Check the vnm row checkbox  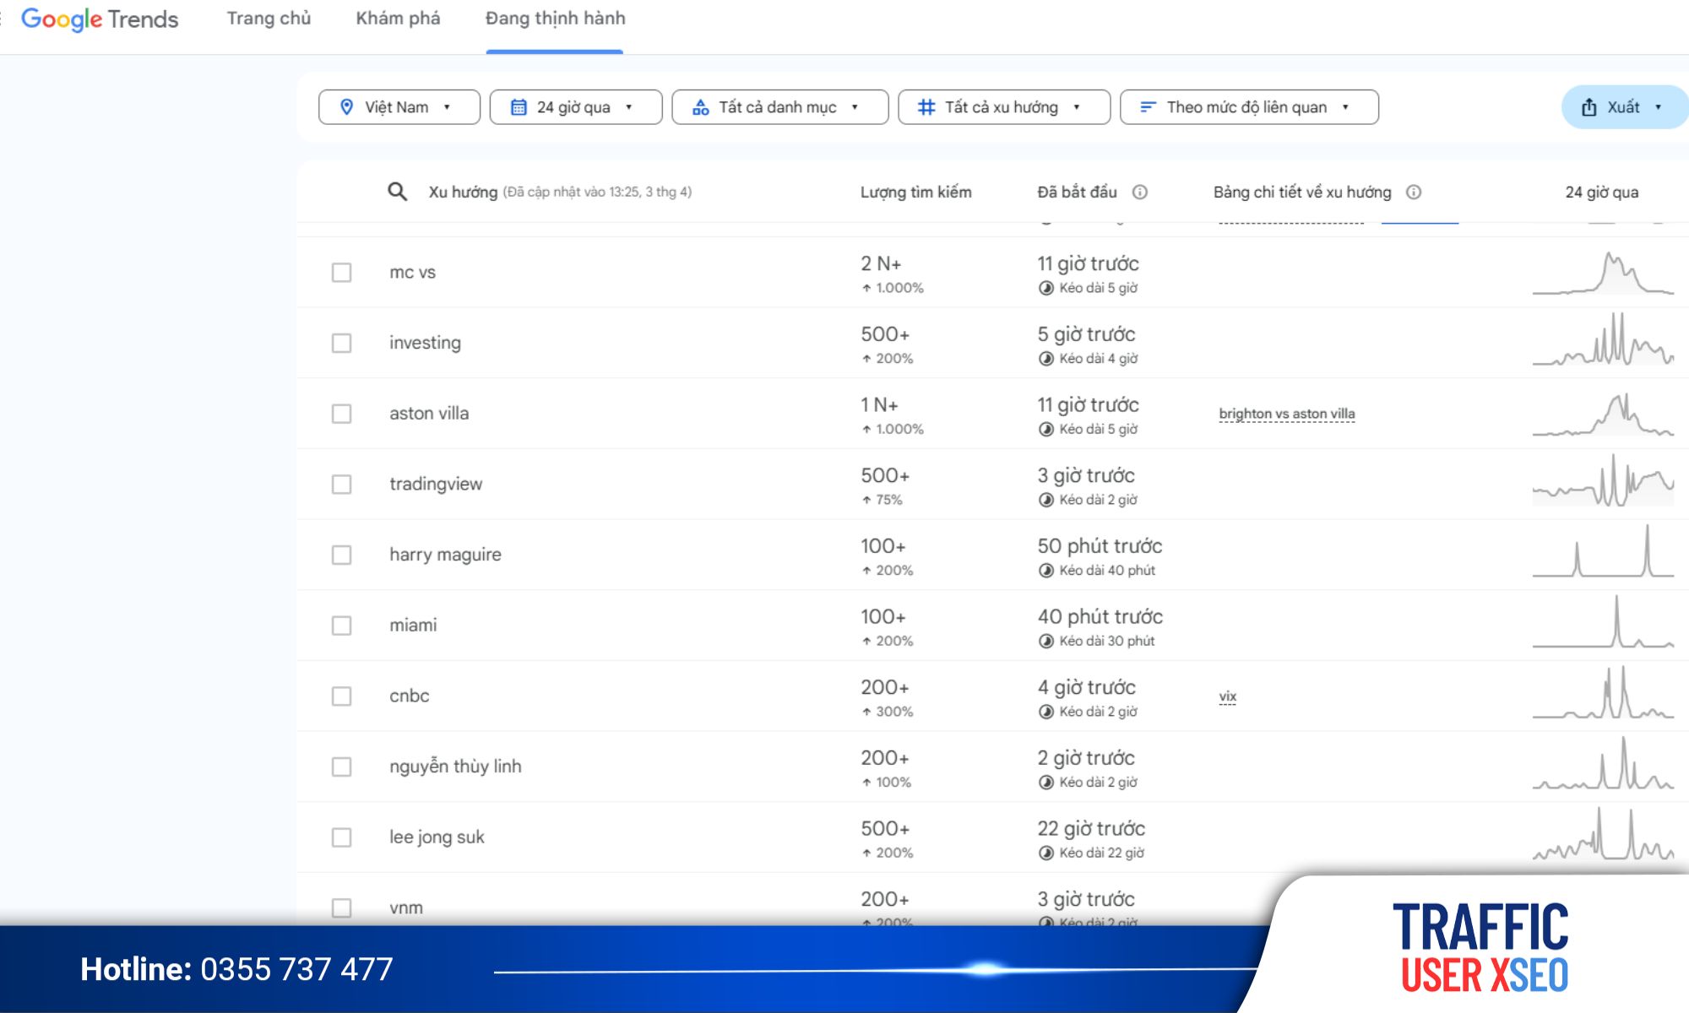[x=341, y=908]
